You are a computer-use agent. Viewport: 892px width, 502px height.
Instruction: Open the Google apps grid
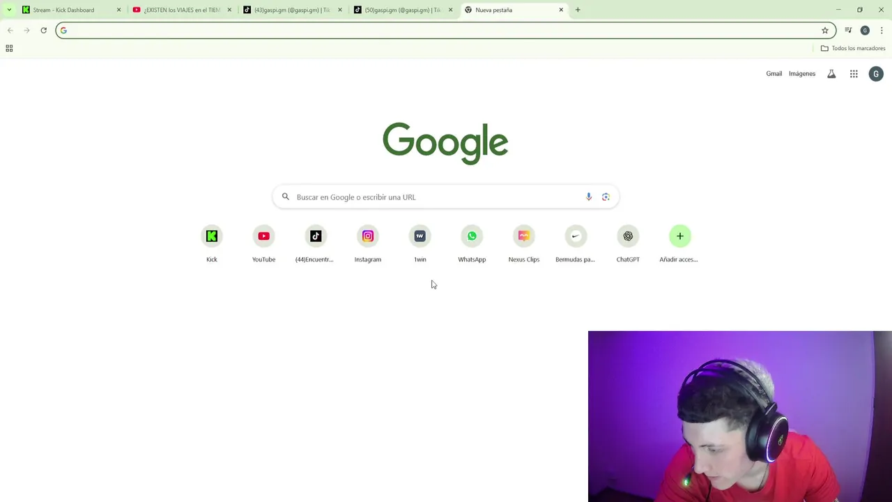pos(854,74)
